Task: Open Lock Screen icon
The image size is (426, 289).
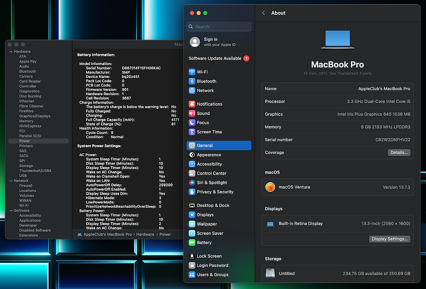Action: coord(192,256)
